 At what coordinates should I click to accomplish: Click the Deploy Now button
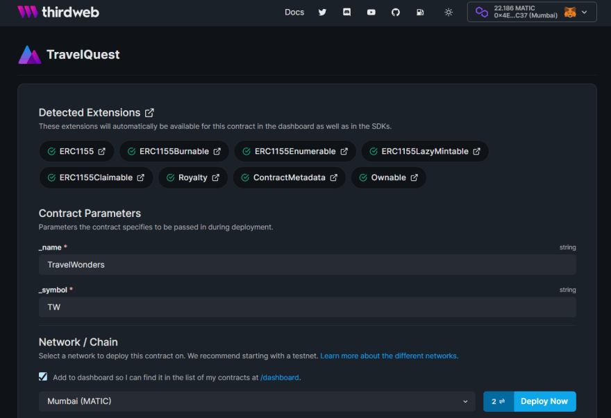[x=544, y=401]
